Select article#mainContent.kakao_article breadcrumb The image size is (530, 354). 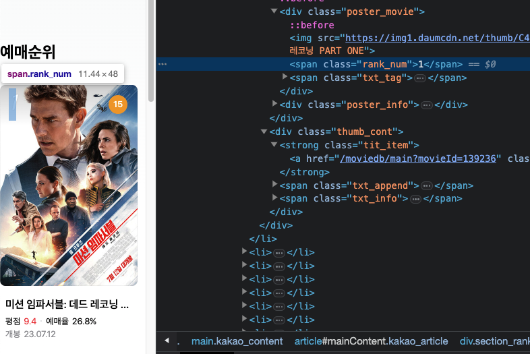(371, 341)
